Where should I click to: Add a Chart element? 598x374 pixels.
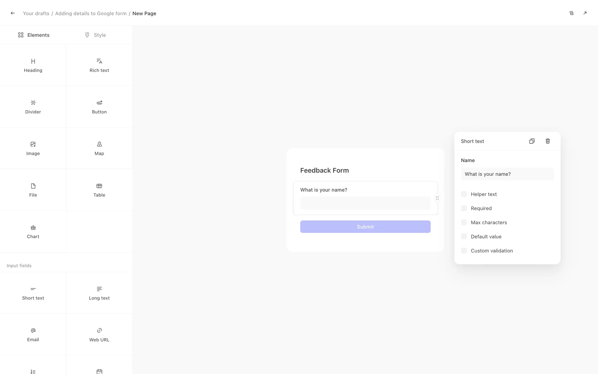click(x=33, y=232)
